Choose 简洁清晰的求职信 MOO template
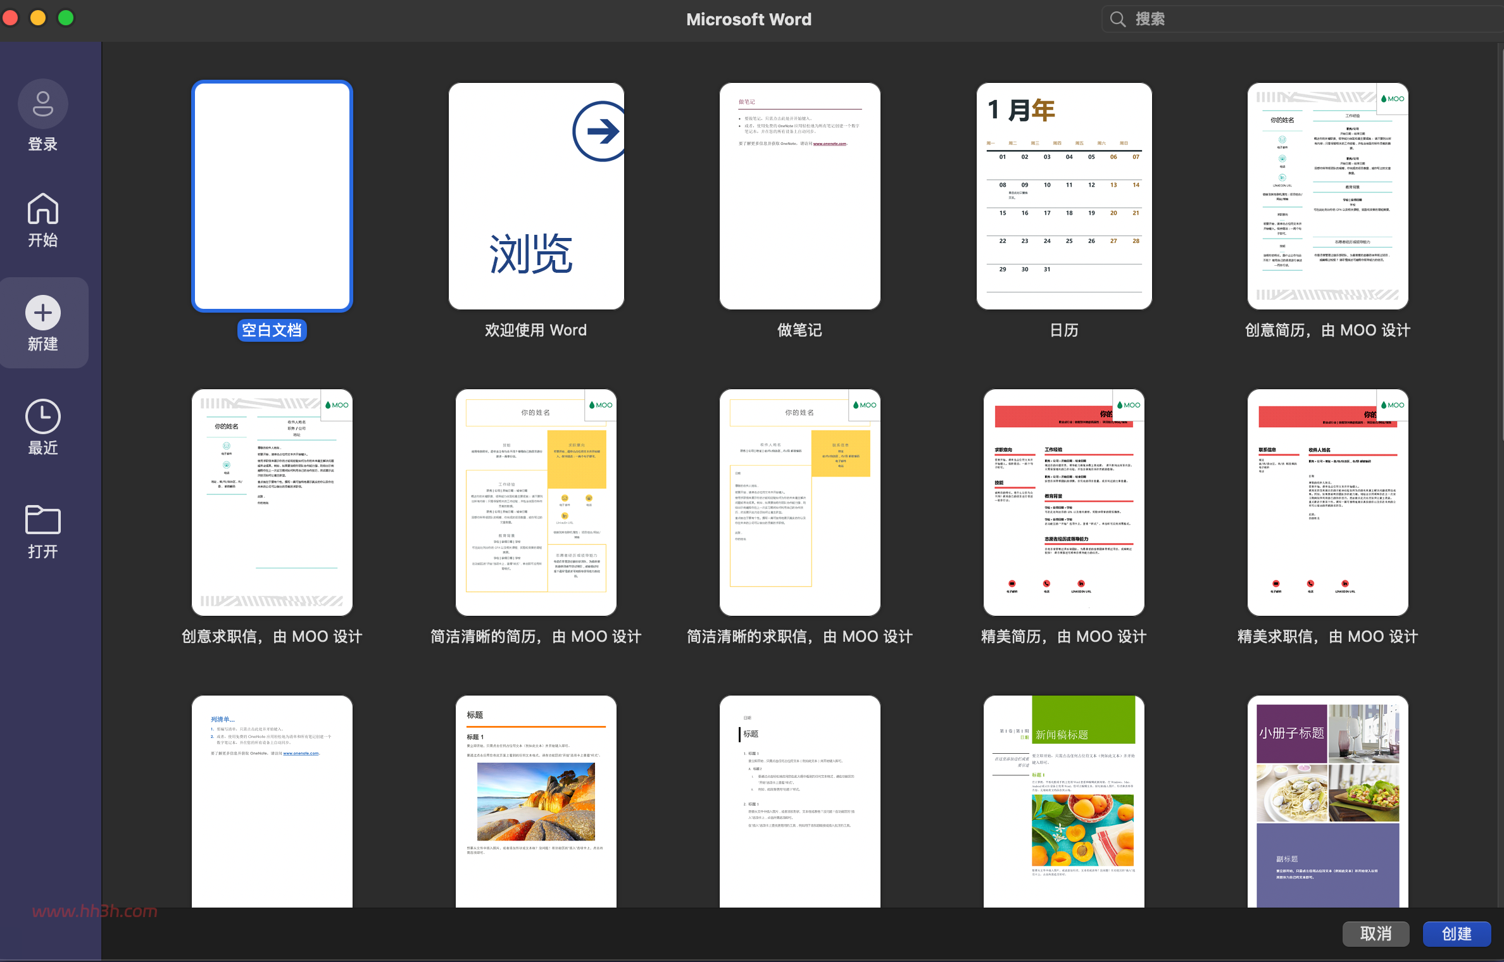Viewport: 1504px width, 962px height. click(800, 503)
